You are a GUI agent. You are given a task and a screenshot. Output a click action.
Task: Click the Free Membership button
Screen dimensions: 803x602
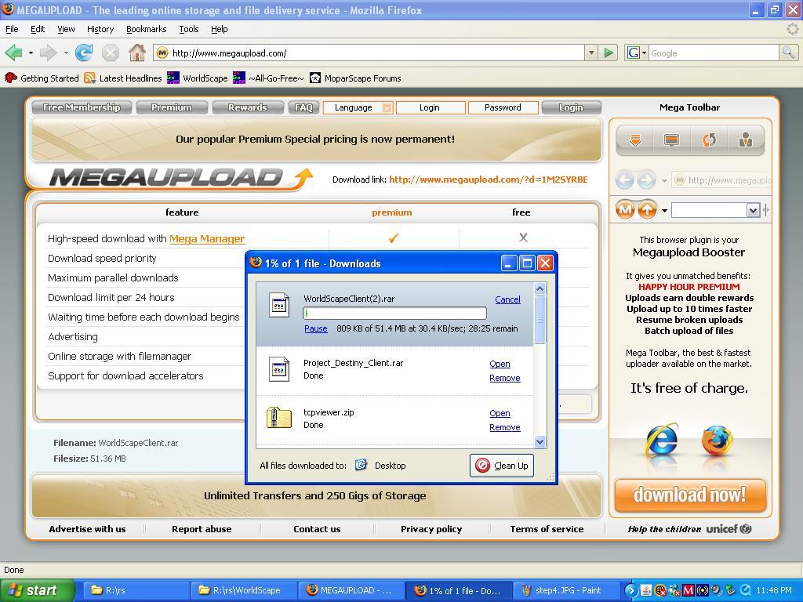pos(82,107)
